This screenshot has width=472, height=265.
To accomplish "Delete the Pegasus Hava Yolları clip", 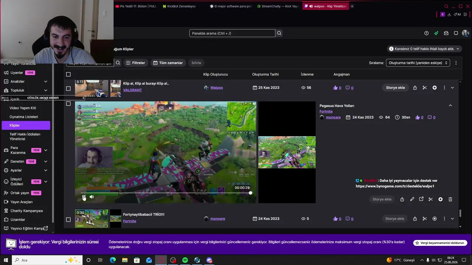I will 450,199.
